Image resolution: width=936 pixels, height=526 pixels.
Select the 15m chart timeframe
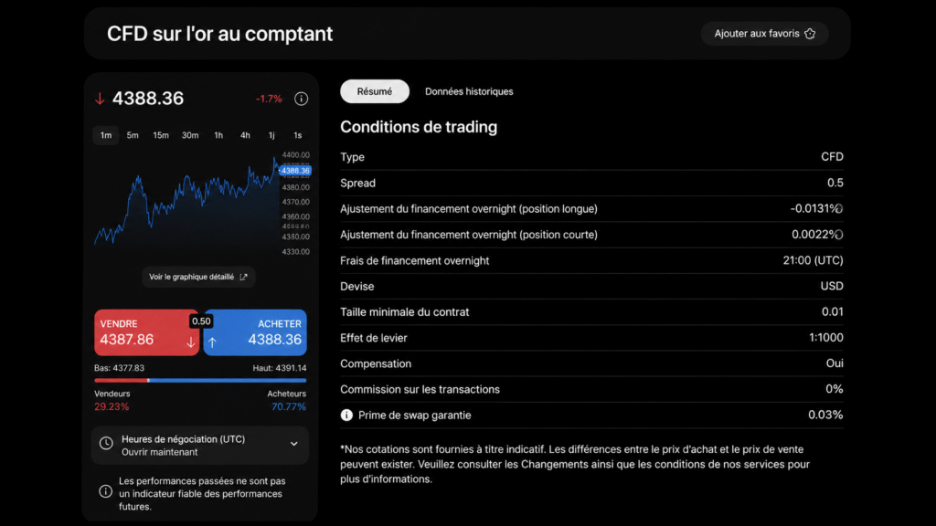pos(161,135)
